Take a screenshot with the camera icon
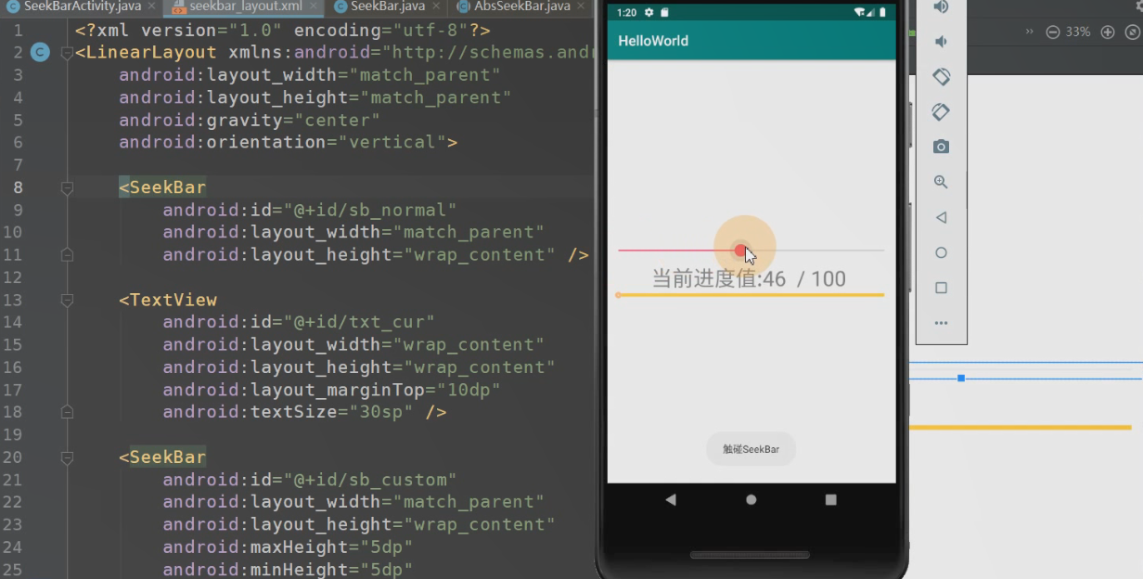The height and width of the screenshot is (579, 1143). coord(941,146)
